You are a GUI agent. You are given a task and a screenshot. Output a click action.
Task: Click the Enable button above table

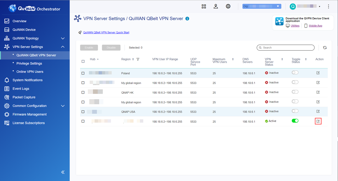89,48
